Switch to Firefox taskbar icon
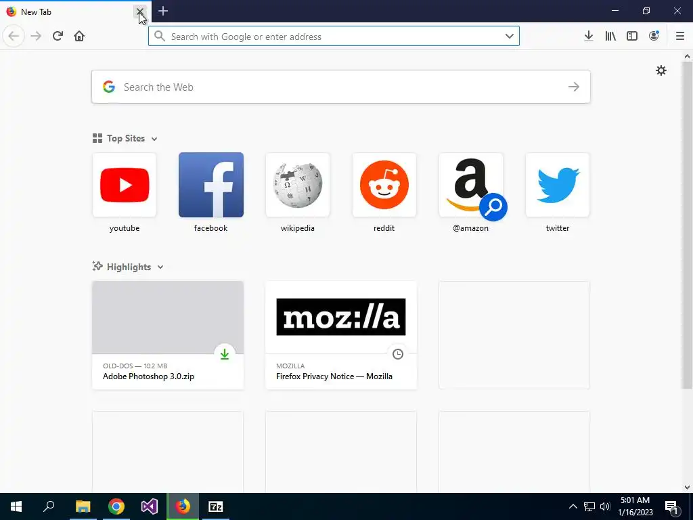 coord(183,506)
